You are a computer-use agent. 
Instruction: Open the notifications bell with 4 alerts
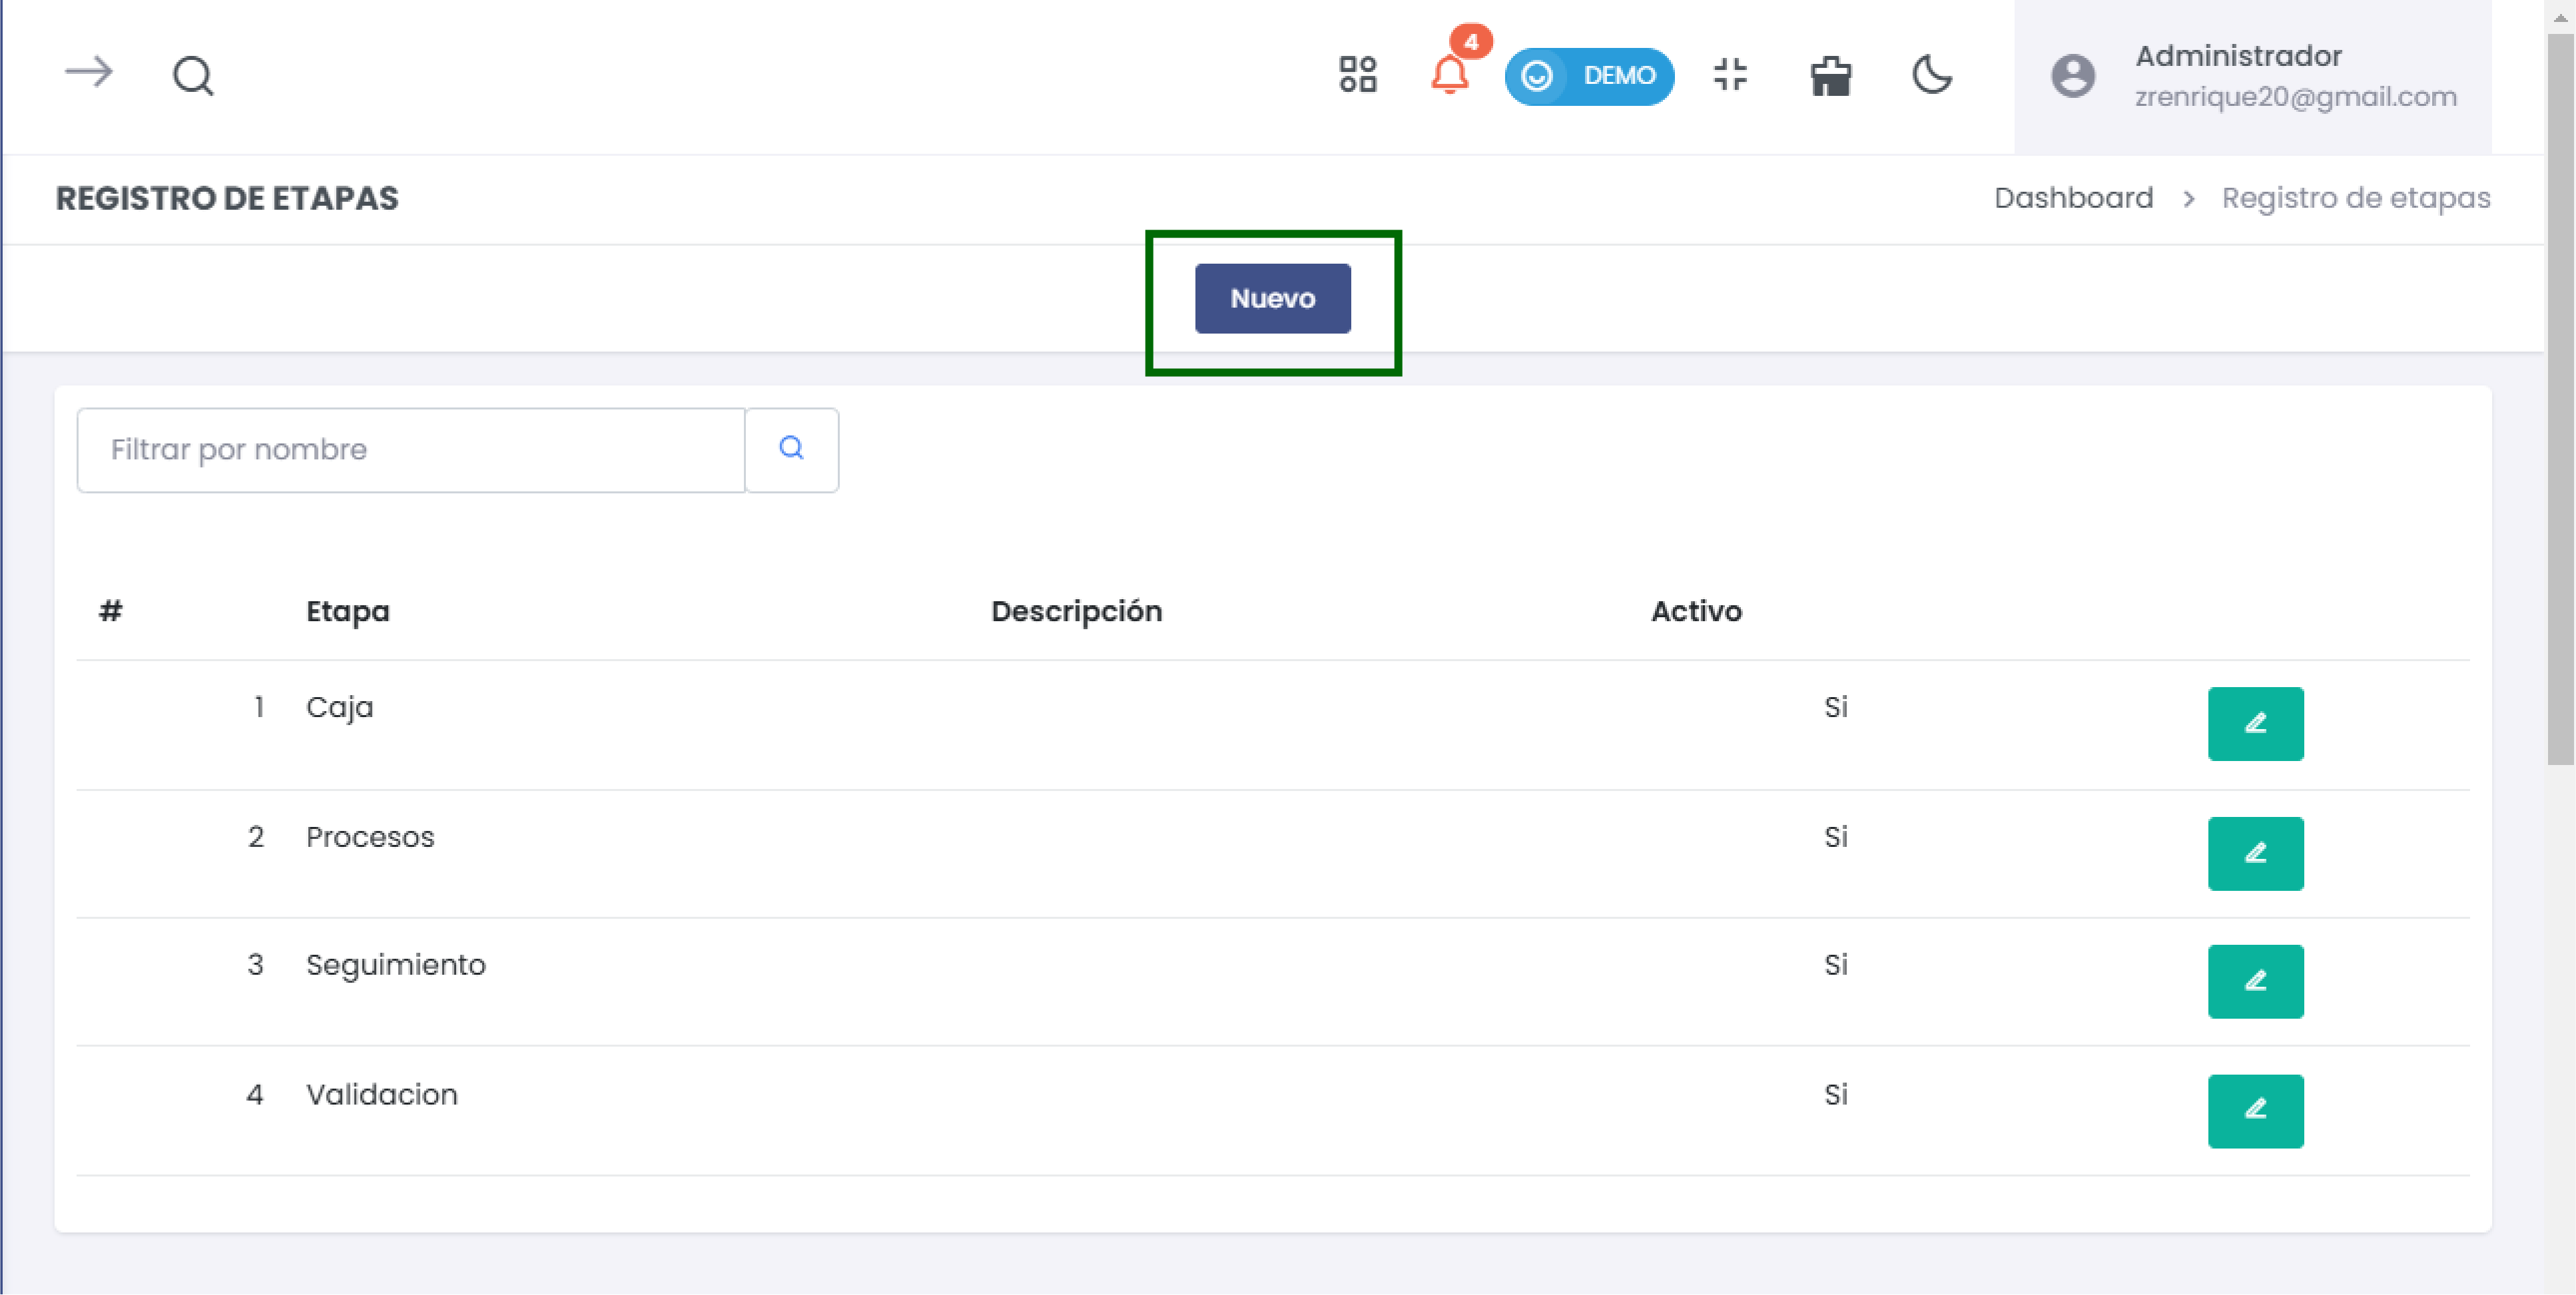[1449, 75]
